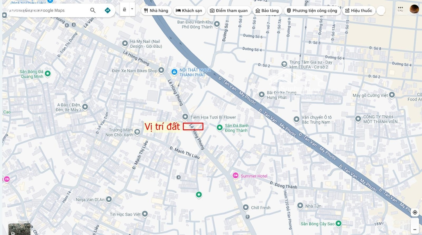Image resolution: width=422 pixels, height=235 pixels.
Task: Select the Khách sạn category chip
Action: point(189,11)
